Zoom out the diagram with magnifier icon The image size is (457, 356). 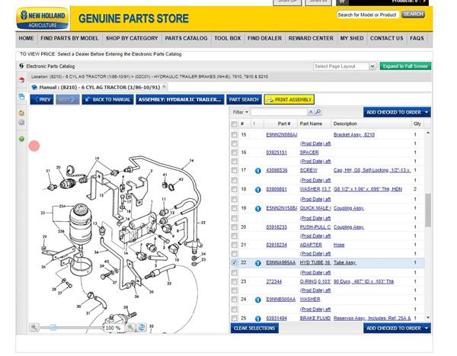(34, 327)
